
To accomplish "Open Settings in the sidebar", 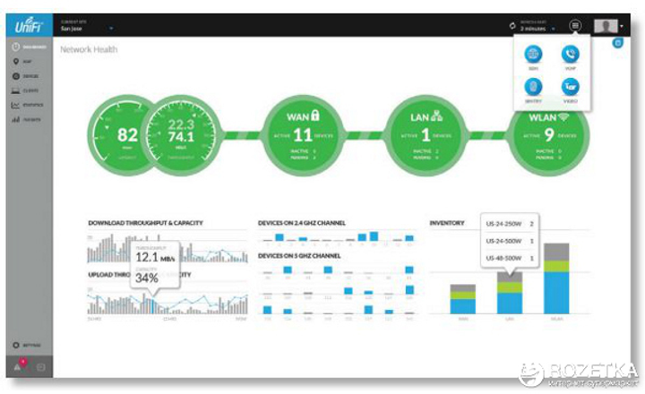I will pos(26,345).
